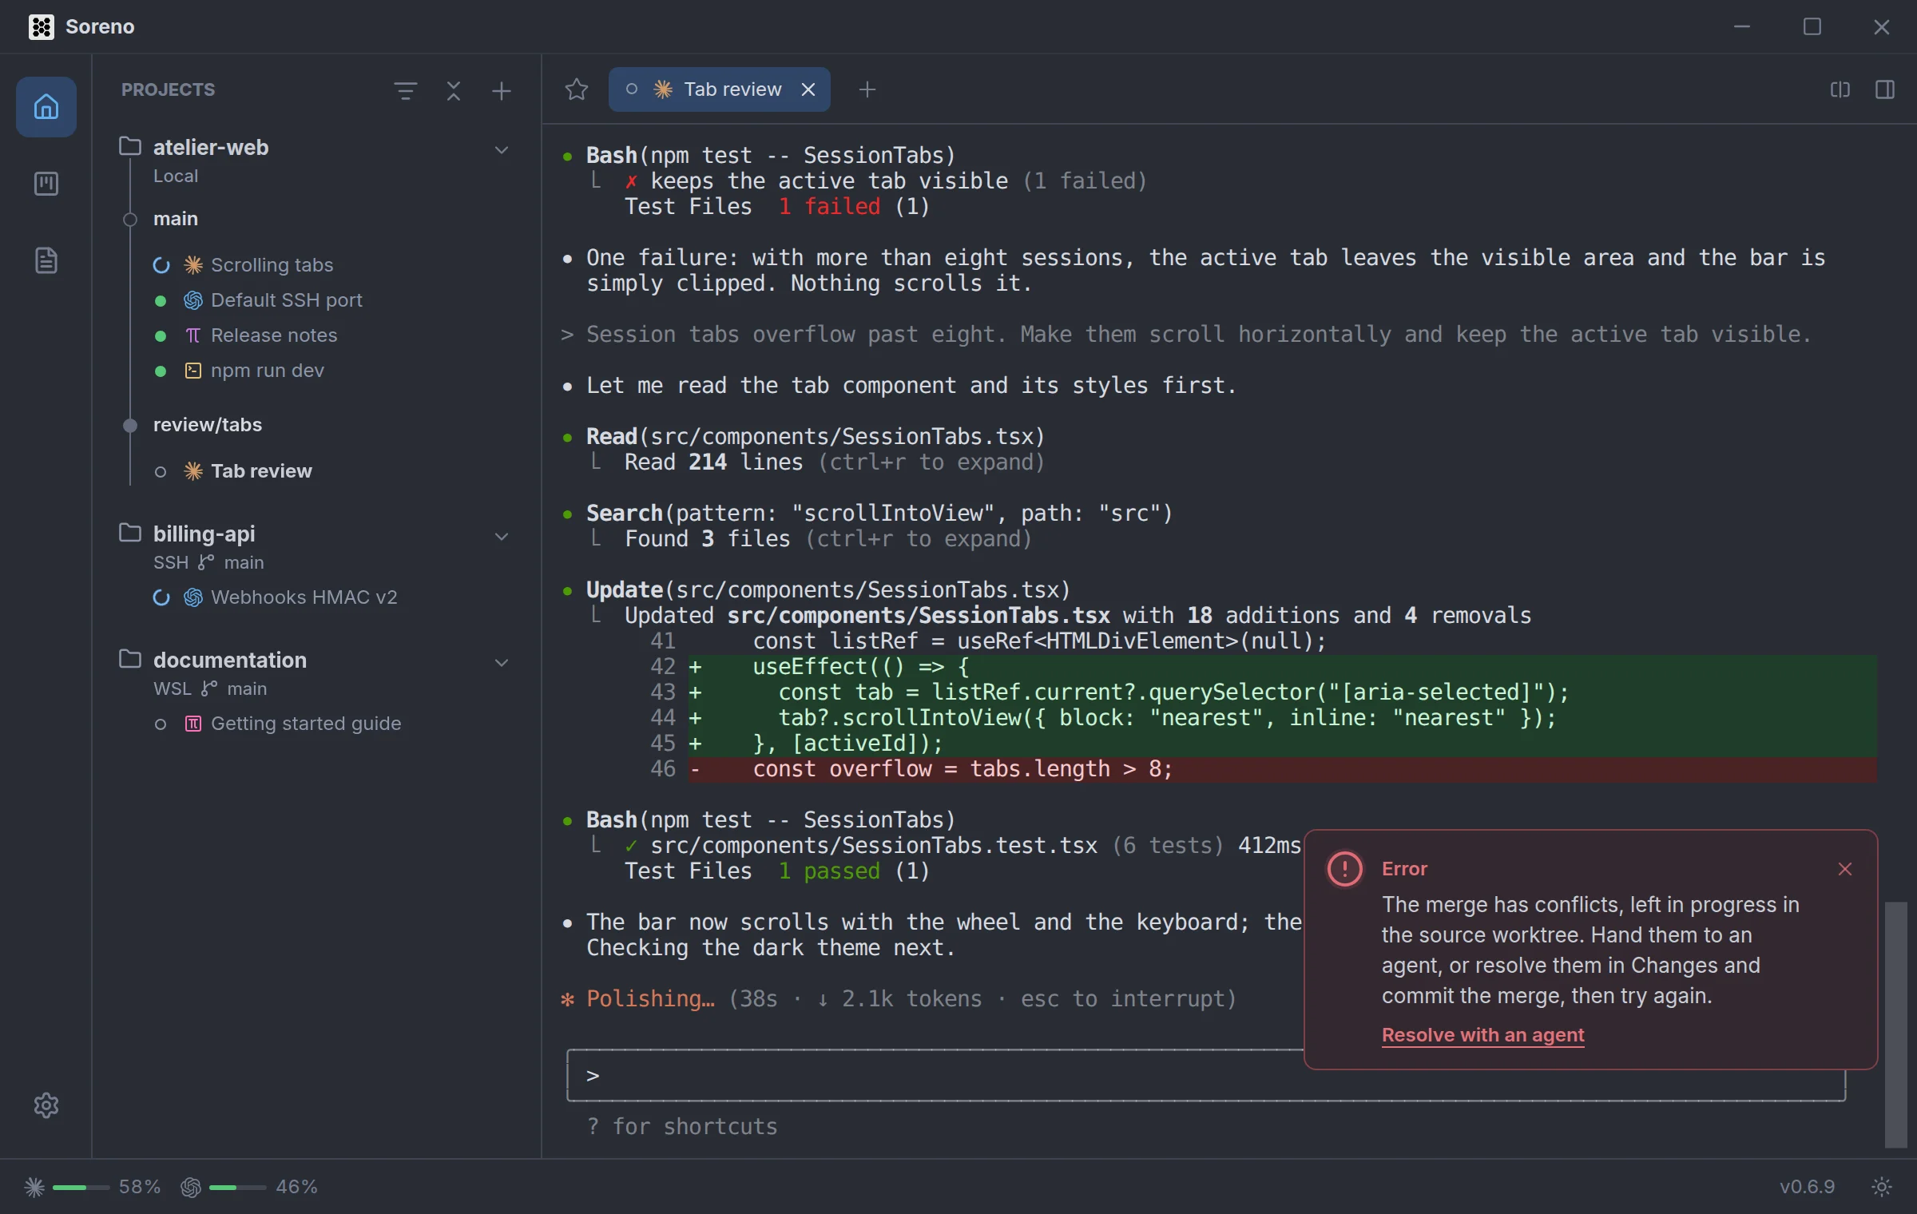
Task: Focus the terminal prompt input field
Action: coord(1206,1076)
